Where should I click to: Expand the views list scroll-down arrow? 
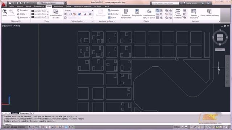(x=48, y=14)
